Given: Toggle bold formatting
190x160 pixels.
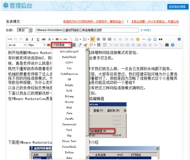Looking at the screenshot, I should coord(27,39).
